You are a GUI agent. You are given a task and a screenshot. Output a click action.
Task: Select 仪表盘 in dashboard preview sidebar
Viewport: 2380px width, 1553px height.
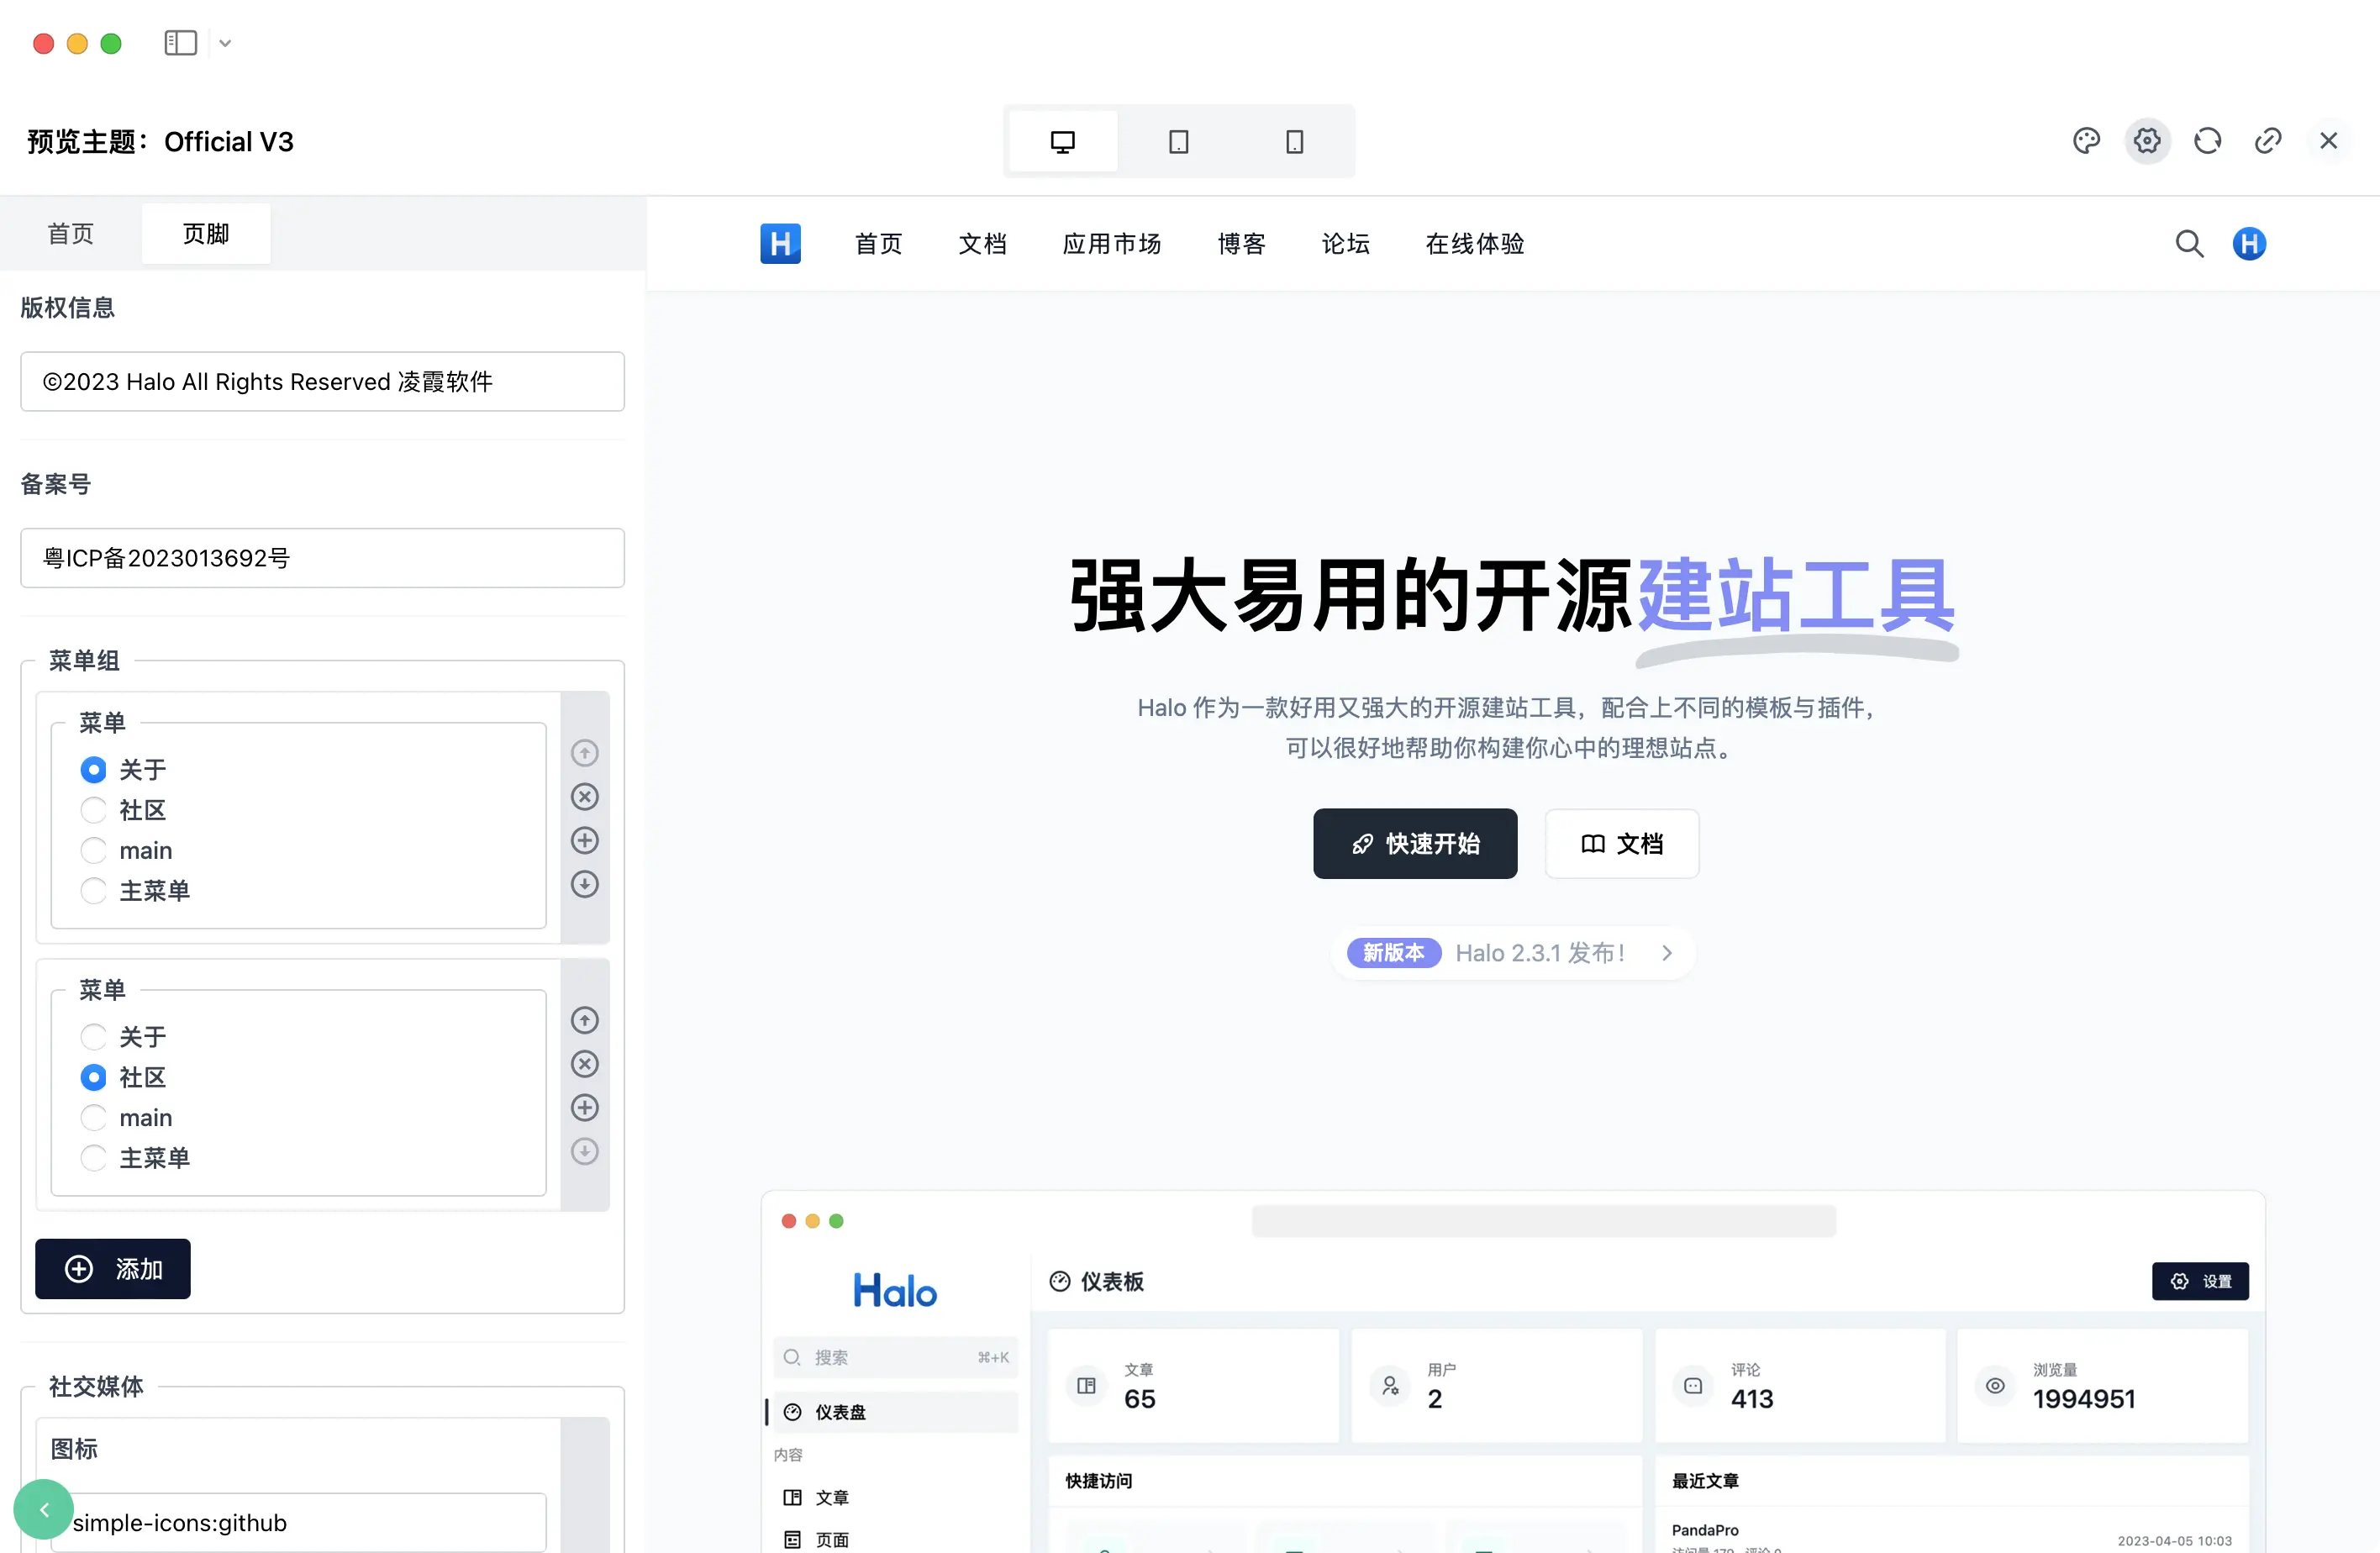896,1412
